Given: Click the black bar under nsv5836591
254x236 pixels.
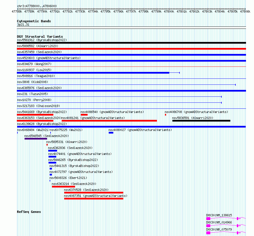Looking at the screenshot, I should [201, 121].
